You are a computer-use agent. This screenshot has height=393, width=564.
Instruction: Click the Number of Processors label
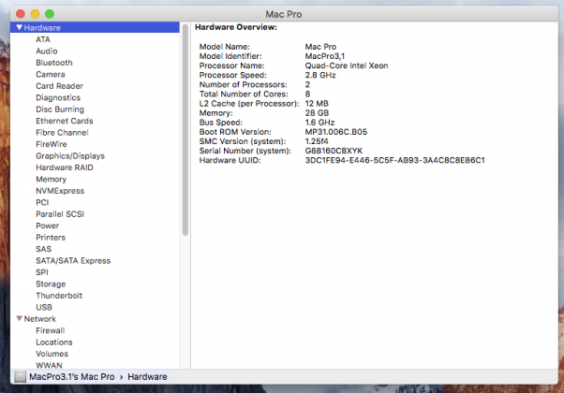point(244,84)
